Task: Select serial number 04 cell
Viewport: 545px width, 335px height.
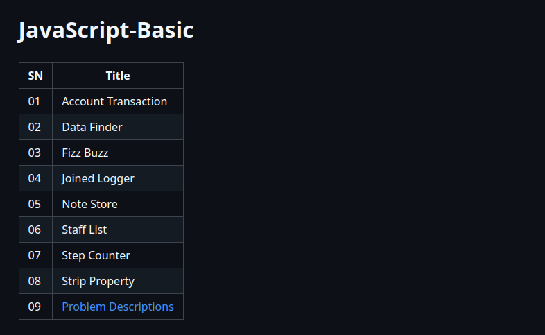Action: coord(35,178)
